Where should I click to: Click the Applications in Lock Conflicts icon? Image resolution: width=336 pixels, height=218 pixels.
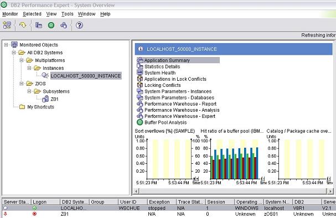[140, 79]
